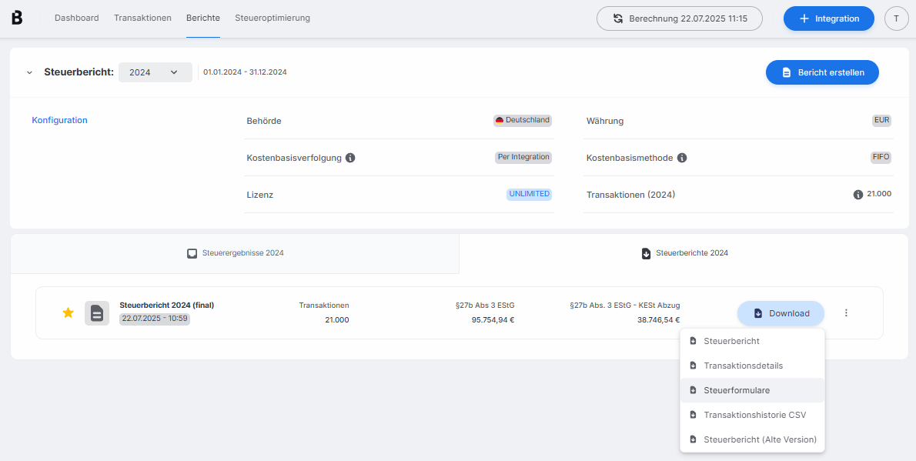The width and height of the screenshot is (916, 461).
Task: Click the report document icon
Action: click(x=97, y=313)
